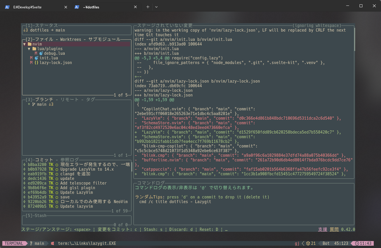The height and width of the screenshot is (248, 381).
Task: Close the E:¥Develop¥Svelte tab
Action: (66, 7)
